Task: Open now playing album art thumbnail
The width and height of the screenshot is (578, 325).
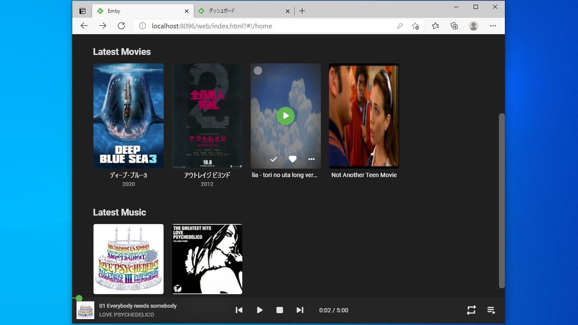Action: [85, 310]
